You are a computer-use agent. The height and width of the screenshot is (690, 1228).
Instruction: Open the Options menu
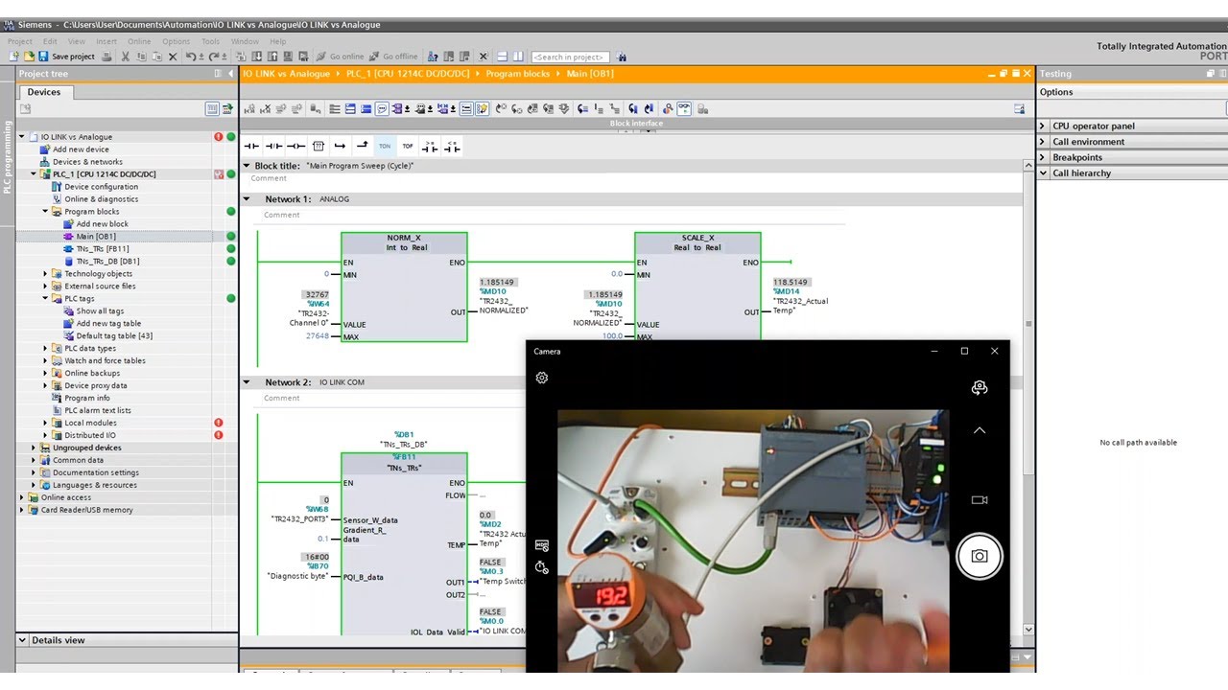[176, 41]
